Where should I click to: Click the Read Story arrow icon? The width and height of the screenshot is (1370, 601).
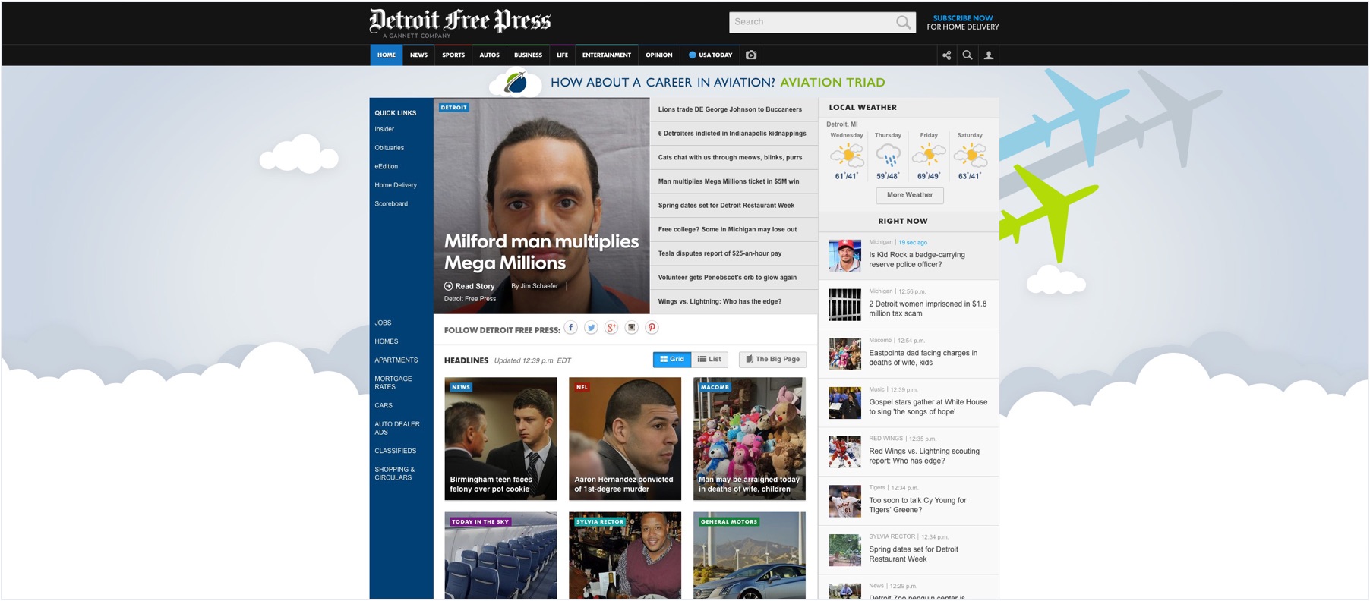pos(448,286)
